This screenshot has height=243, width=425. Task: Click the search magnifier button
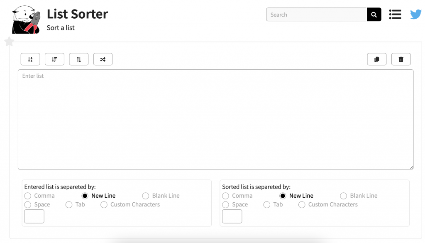coord(374,14)
